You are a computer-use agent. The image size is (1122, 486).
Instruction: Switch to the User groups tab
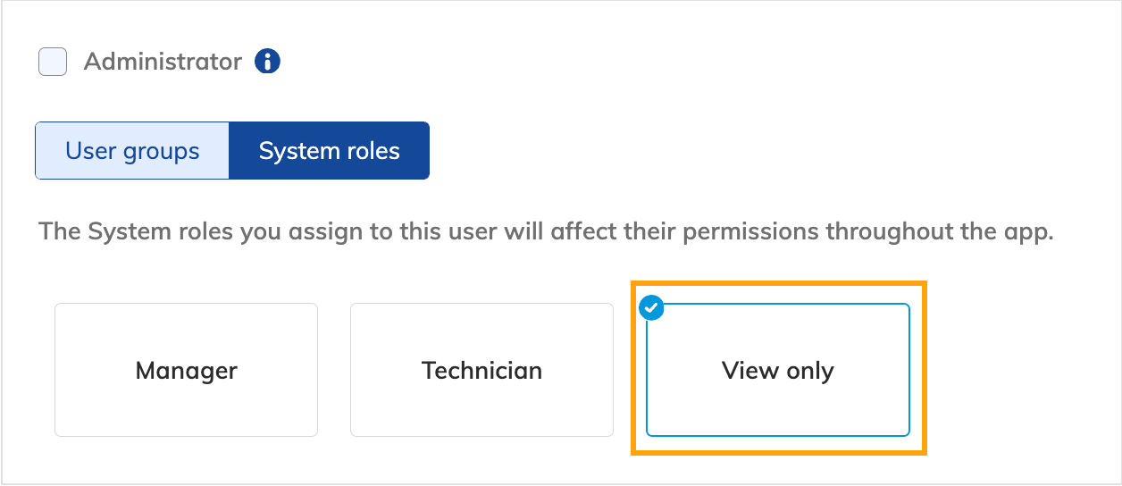[132, 151]
